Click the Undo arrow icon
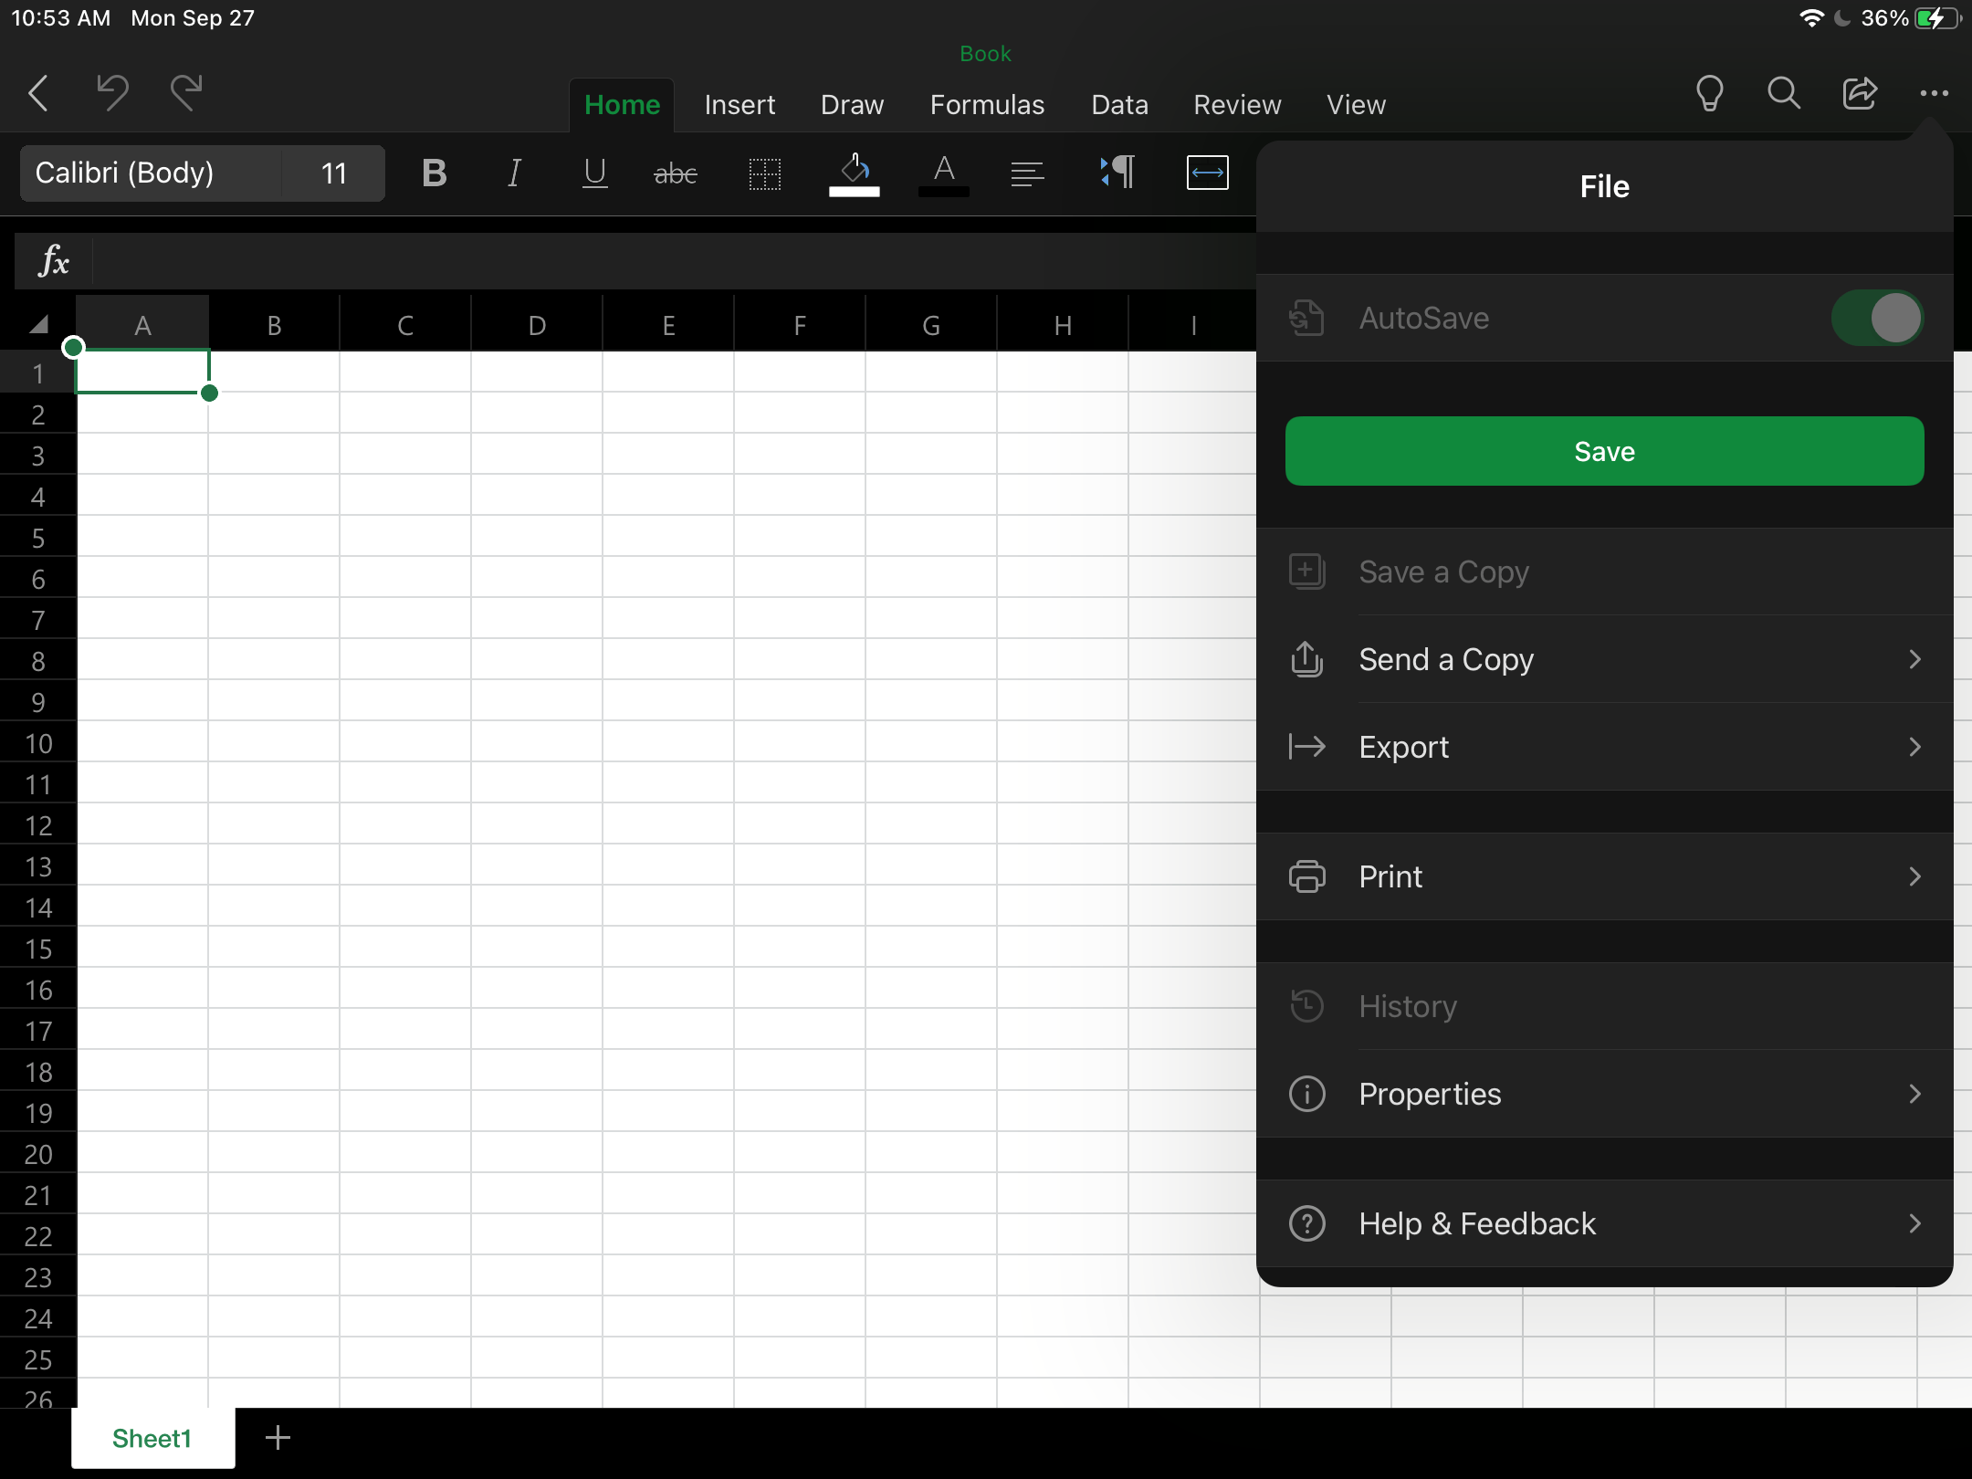This screenshot has width=1972, height=1479. (x=112, y=92)
